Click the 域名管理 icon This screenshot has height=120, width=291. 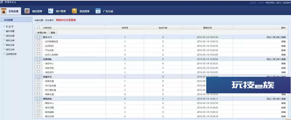[27, 11]
